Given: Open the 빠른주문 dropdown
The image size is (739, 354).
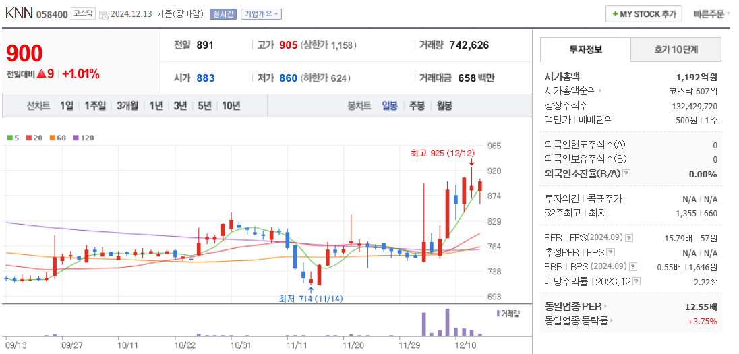Looking at the screenshot, I should point(711,14).
